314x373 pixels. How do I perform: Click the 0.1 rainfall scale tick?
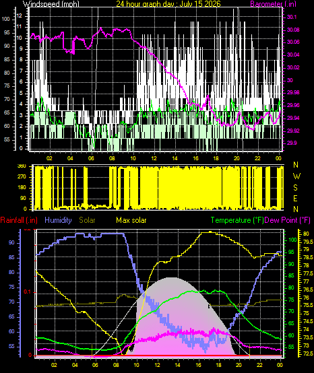[28, 292]
